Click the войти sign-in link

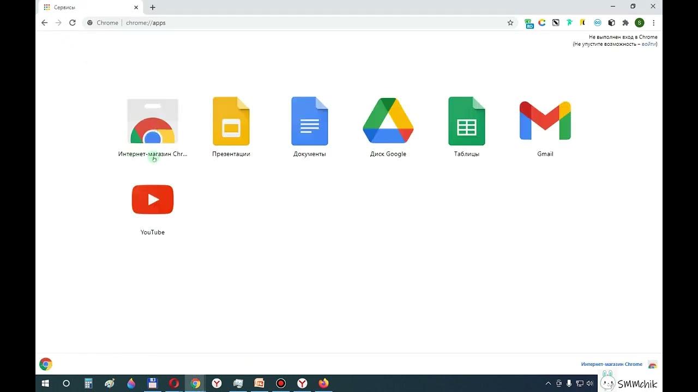click(649, 44)
